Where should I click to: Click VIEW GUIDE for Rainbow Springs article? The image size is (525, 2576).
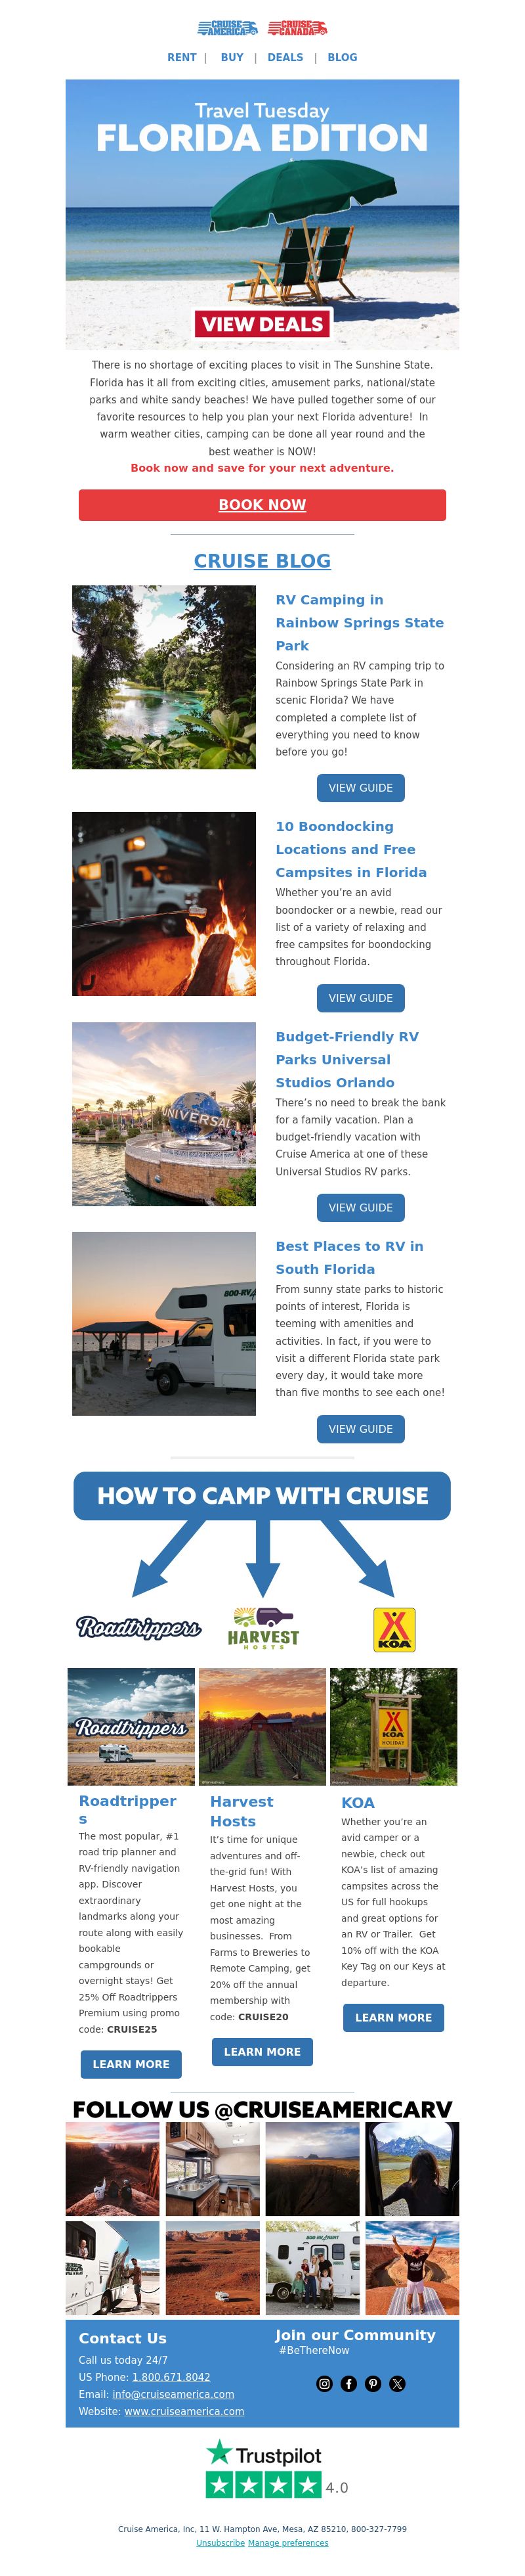(360, 788)
